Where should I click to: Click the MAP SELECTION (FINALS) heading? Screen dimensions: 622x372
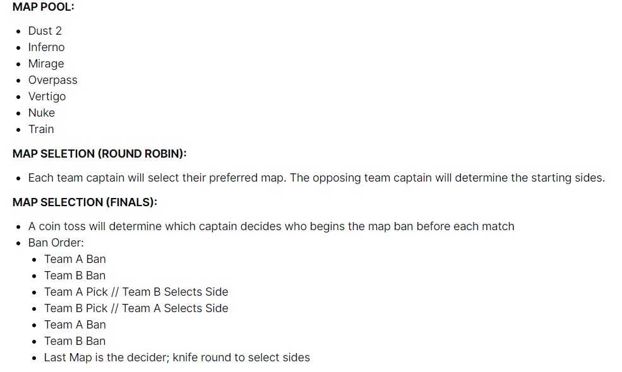point(85,202)
